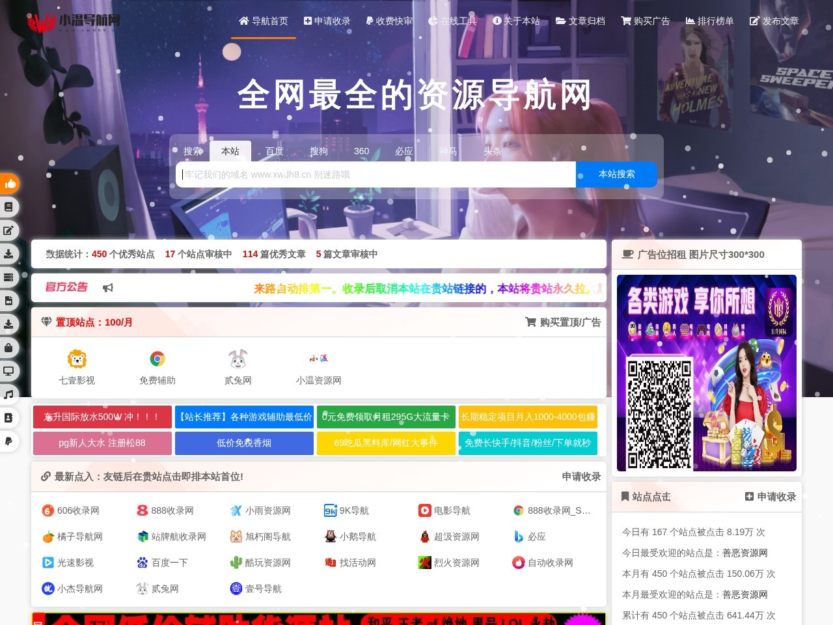The width and height of the screenshot is (833, 625).
Task: Click 购买置顶/广告 in the pinned sites bar
Action: click(563, 322)
